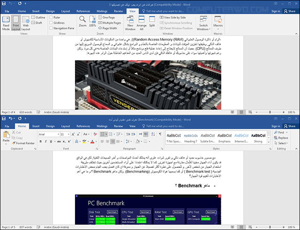Click the Format Painter tool
Viewport: 300px width, 230px height.
23,143
